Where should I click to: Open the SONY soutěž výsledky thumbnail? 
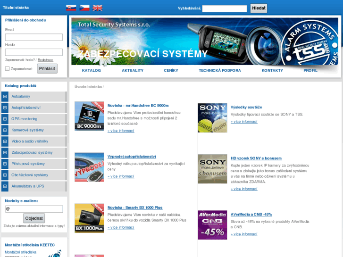point(212,118)
